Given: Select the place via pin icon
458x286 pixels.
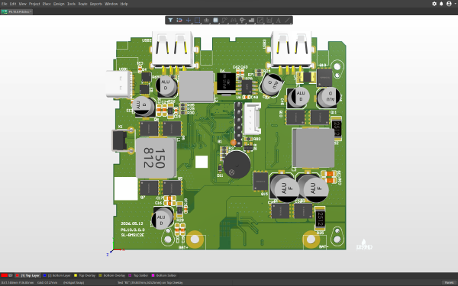Looking at the screenshot, I should pyautogui.click(x=242, y=20).
